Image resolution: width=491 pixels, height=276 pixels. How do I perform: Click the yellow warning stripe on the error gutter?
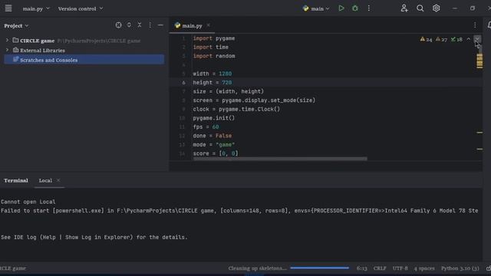click(479, 61)
